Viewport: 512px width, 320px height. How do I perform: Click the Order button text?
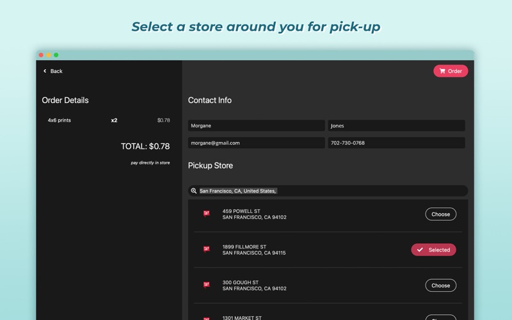coord(454,71)
